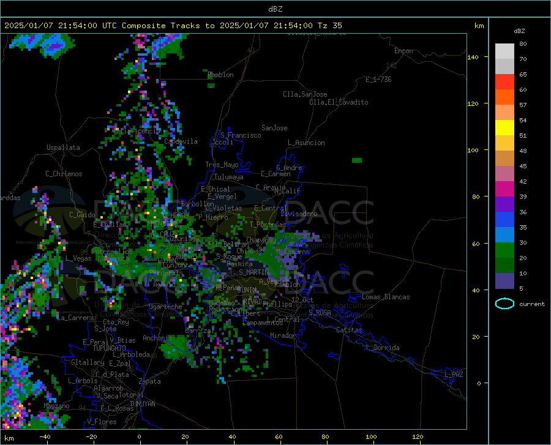Click the magenta 39 dBZ legend swatch
Screen dimensions: 551x445
[504, 189]
